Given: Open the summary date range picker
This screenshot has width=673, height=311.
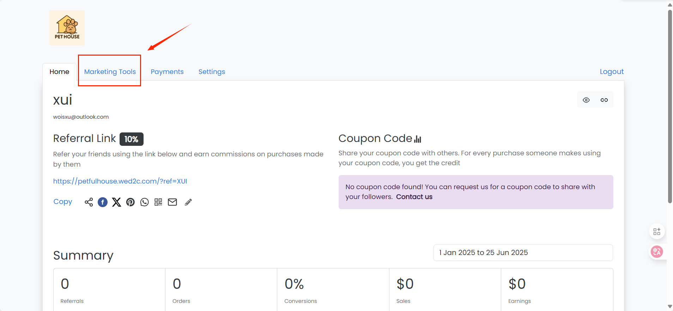Looking at the screenshot, I should [523, 253].
